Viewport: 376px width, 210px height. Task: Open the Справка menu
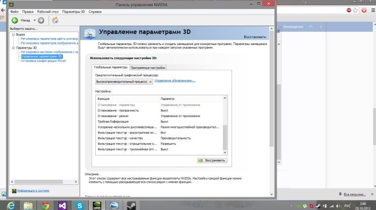[x=95, y=11]
